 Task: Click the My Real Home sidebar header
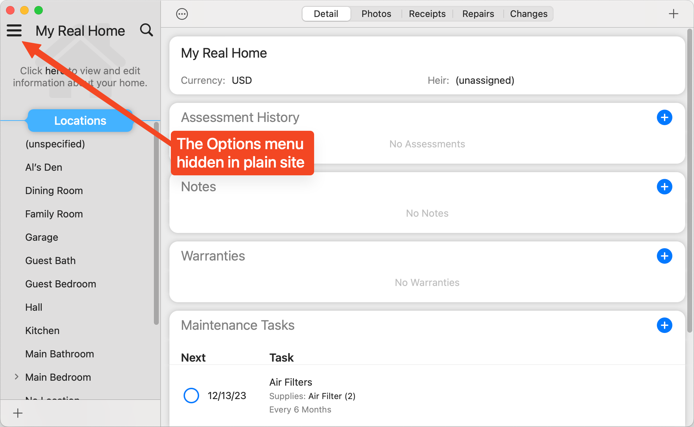pos(80,31)
